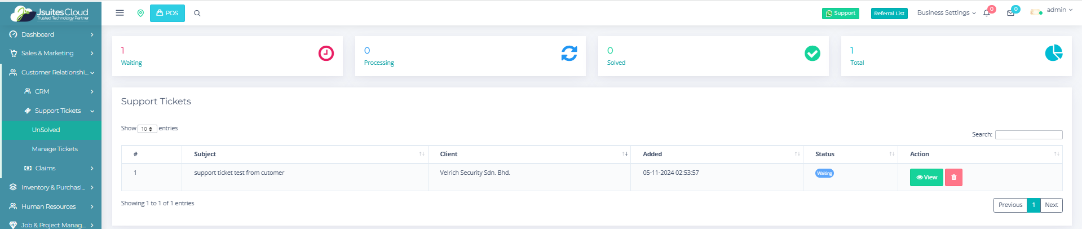
Task: Change the show entries count selector
Action: coord(147,129)
